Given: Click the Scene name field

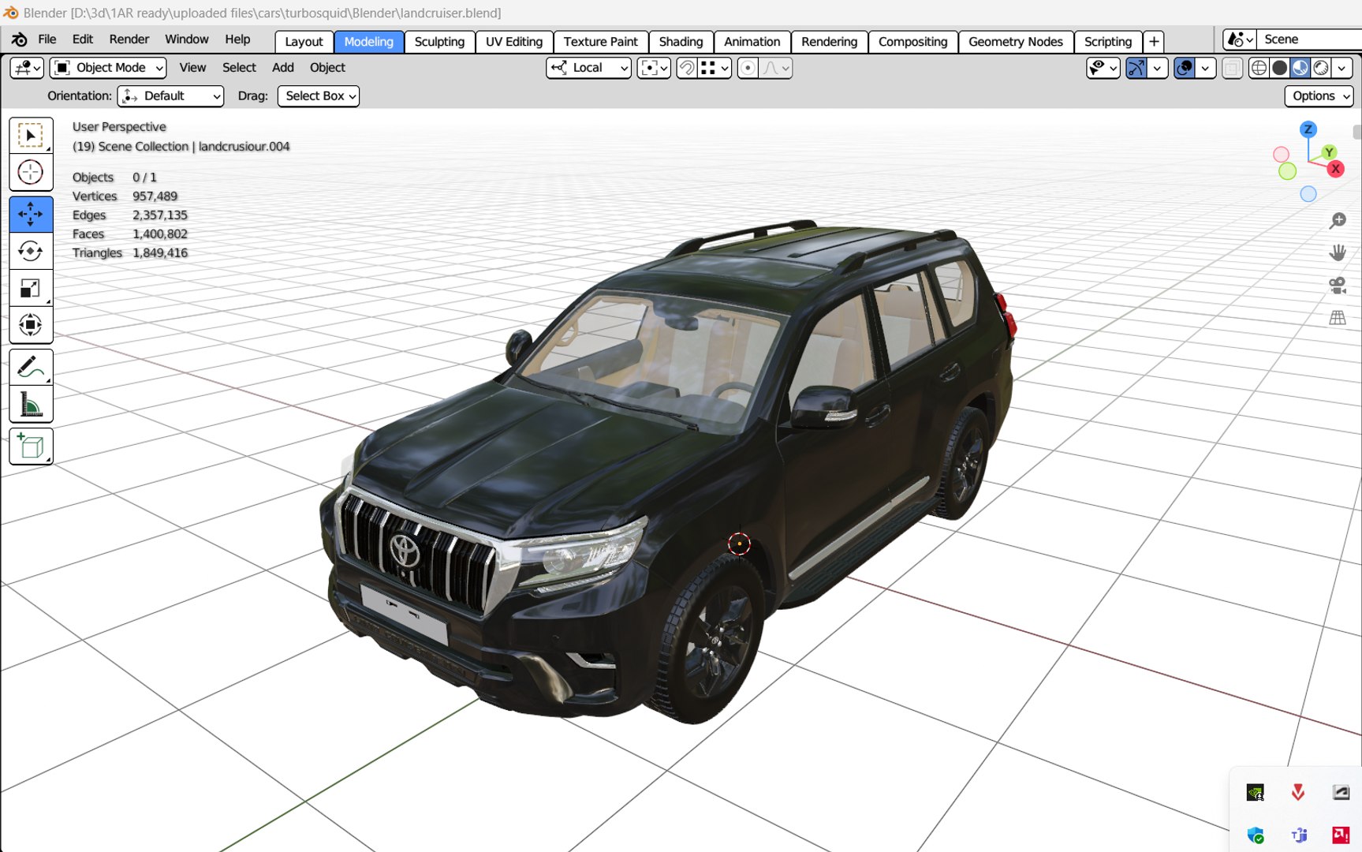Looking at the screenshot, I should coord(1309,39).
